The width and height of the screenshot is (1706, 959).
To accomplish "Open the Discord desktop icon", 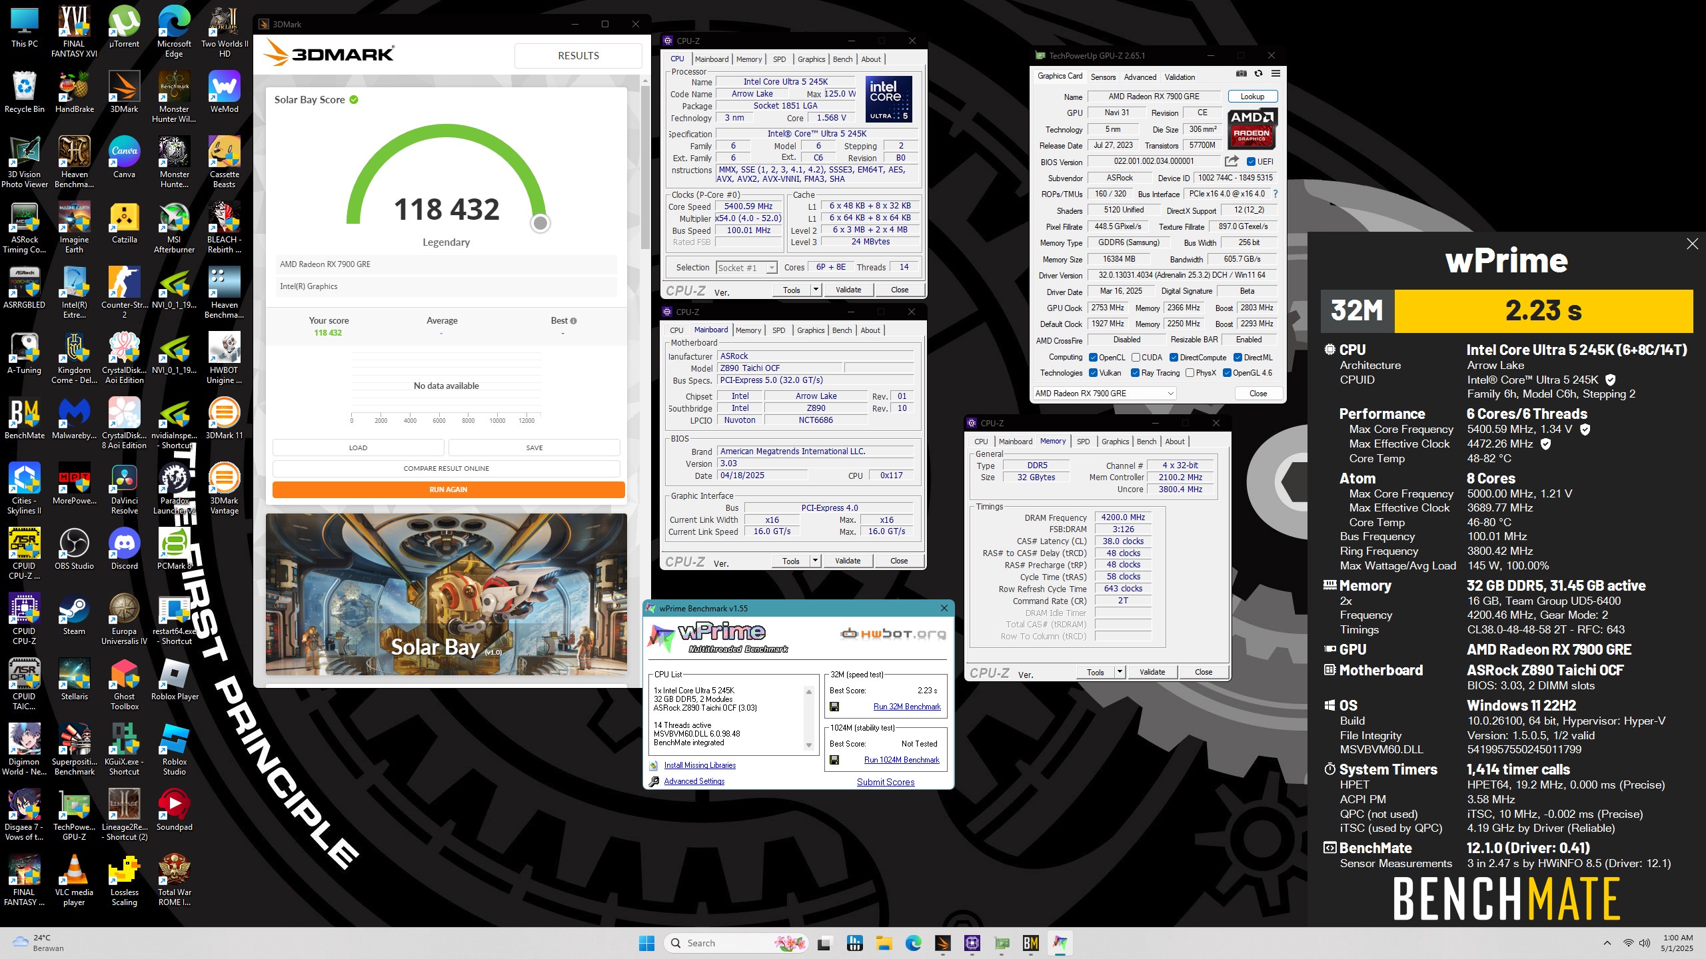I will 124,549.
